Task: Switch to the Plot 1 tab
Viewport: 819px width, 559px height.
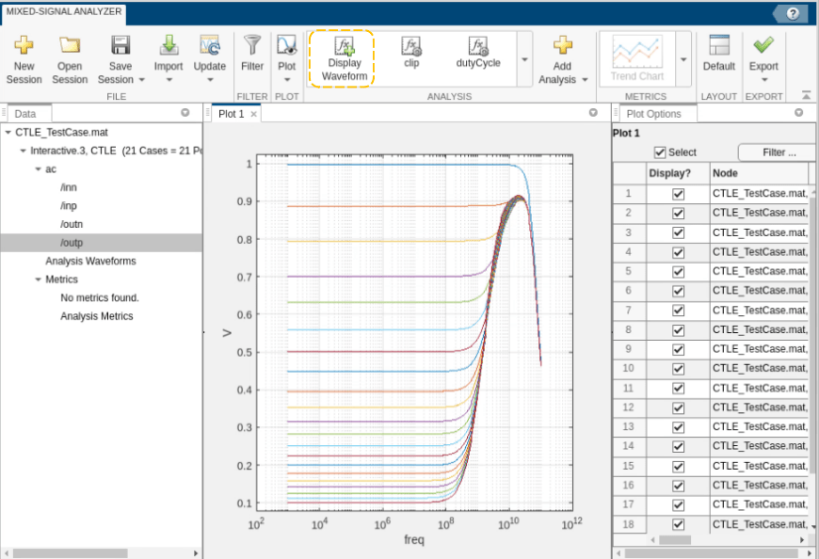Action: [x=231, y=114]
